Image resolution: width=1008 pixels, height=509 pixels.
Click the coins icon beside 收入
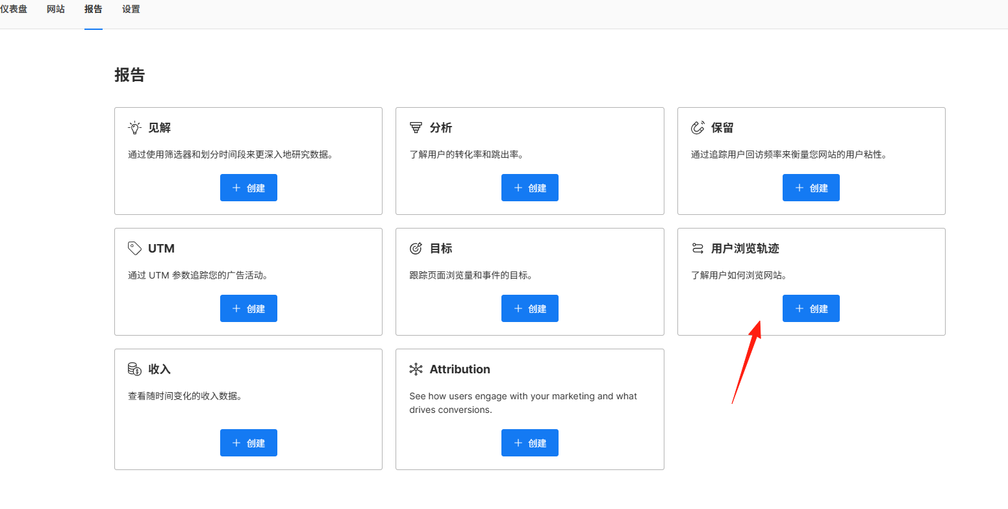[134, 369]
